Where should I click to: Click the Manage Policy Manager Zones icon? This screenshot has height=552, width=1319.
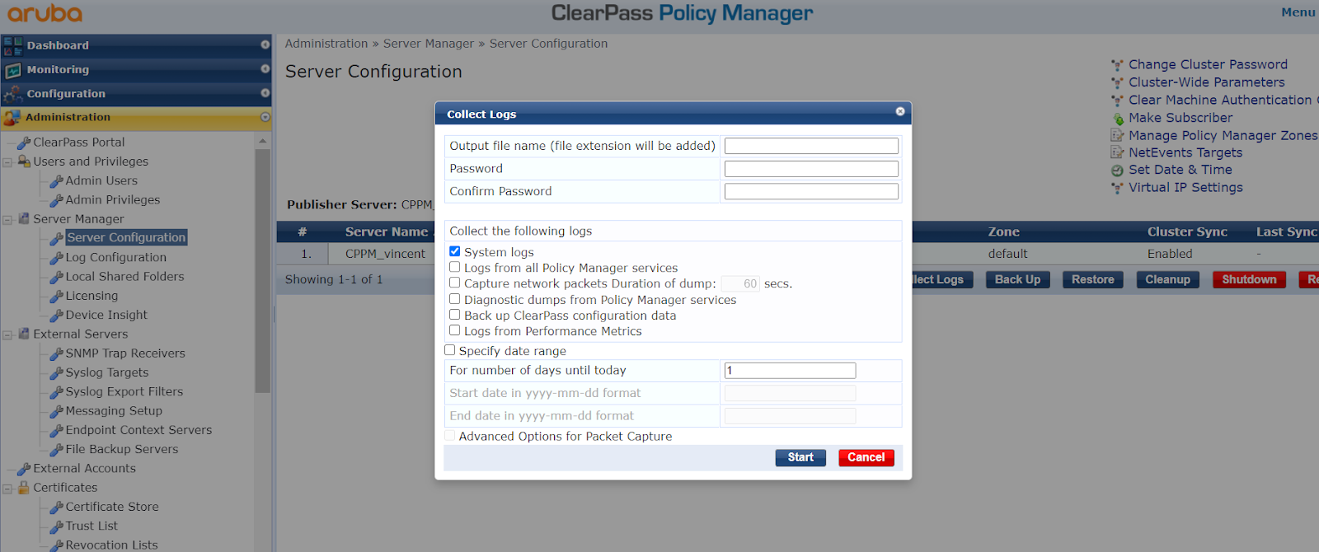(x=1117, y=136)
